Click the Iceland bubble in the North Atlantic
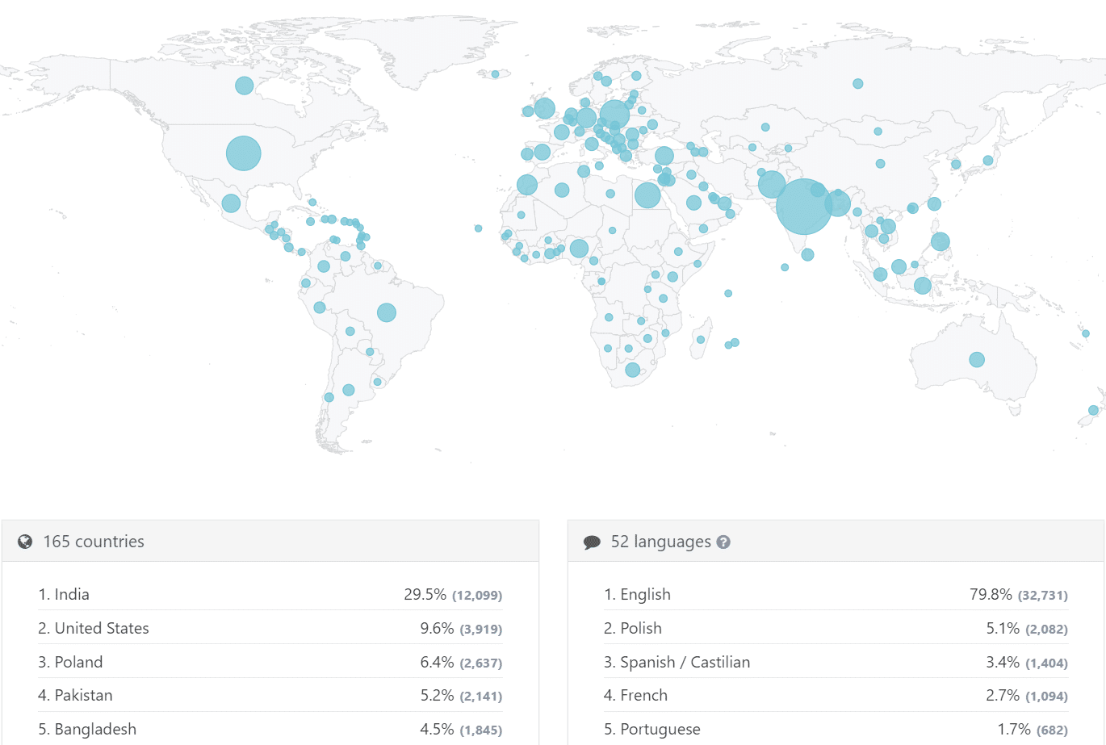 (x=495, y=74)
